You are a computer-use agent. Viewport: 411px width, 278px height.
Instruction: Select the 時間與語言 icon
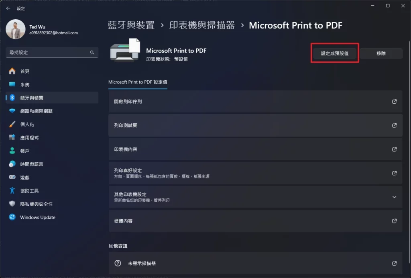point(11,164)
